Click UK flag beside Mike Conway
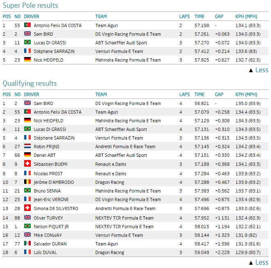This screenshot has height=268, width=271. click(x=27, y=235)
